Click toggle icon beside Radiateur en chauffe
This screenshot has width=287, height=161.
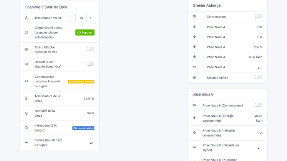[x=26, y=64]
